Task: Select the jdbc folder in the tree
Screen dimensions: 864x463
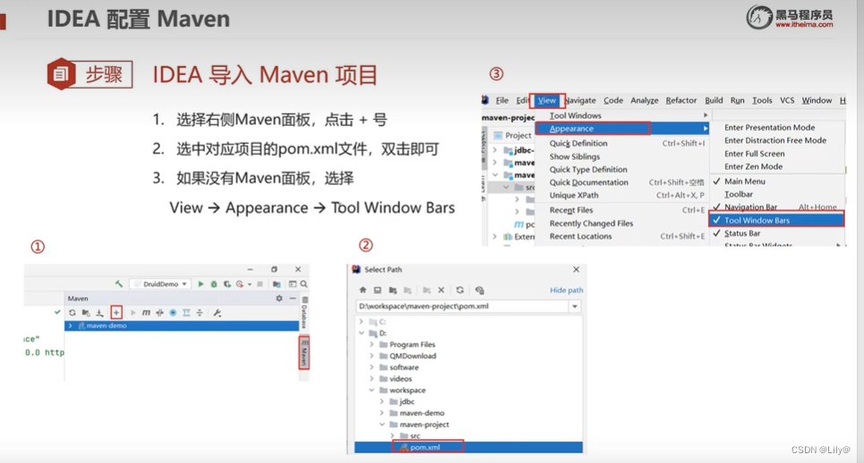Action: point(406,402)
